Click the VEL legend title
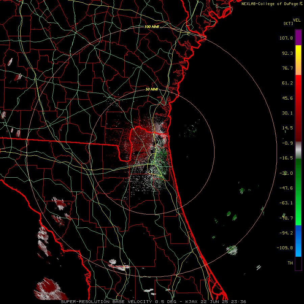Viewport: 304px width, 304px height. click(297, 20)
